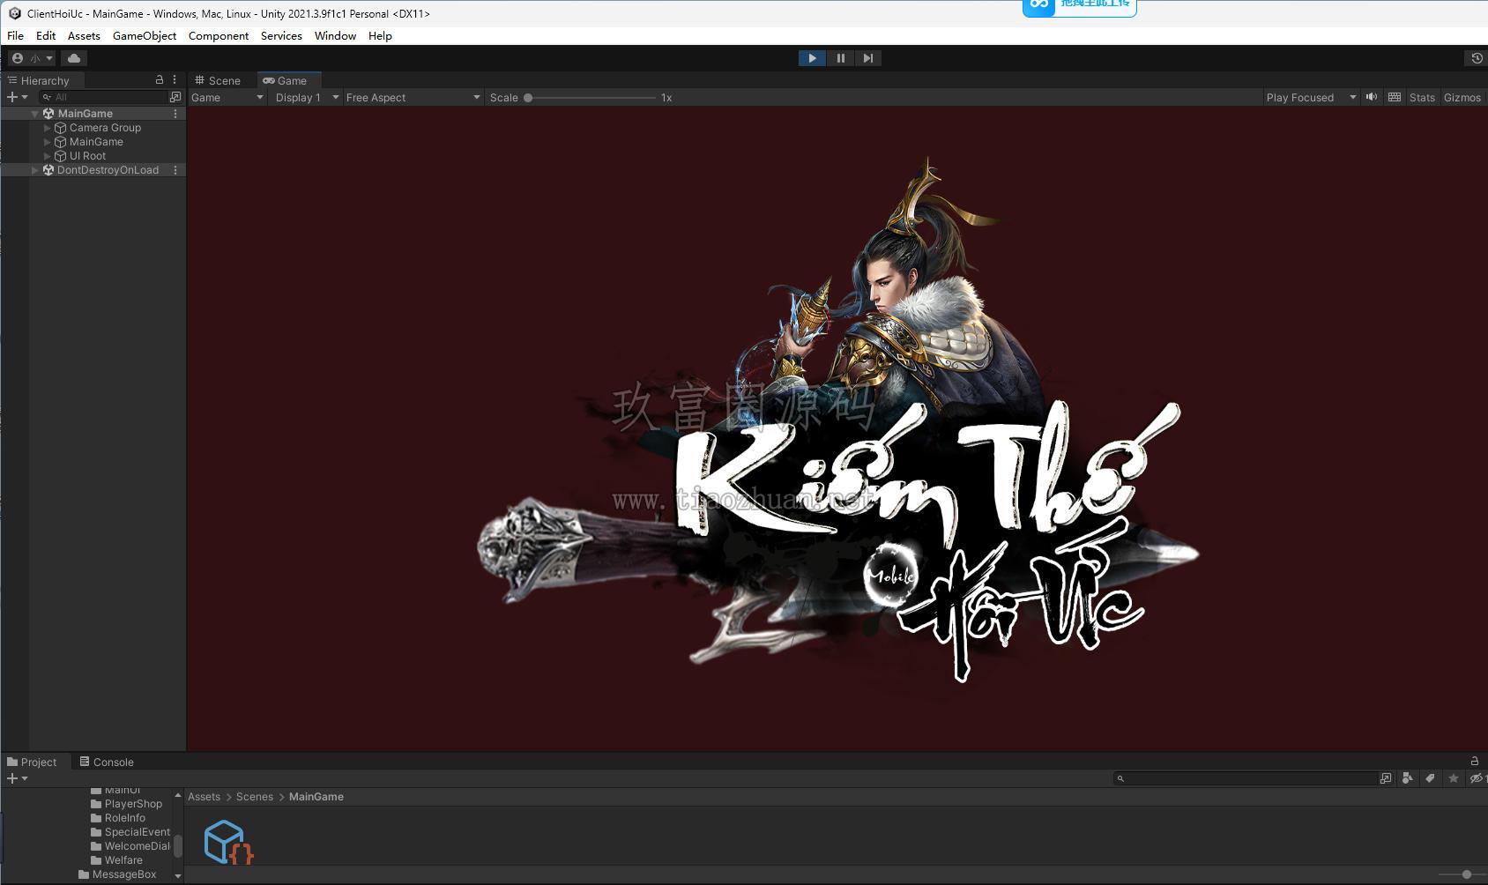
Task: Open the MainGame scene options menu
Action: (175, 114)
